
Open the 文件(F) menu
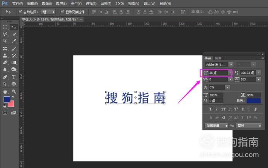click(17, 3)
